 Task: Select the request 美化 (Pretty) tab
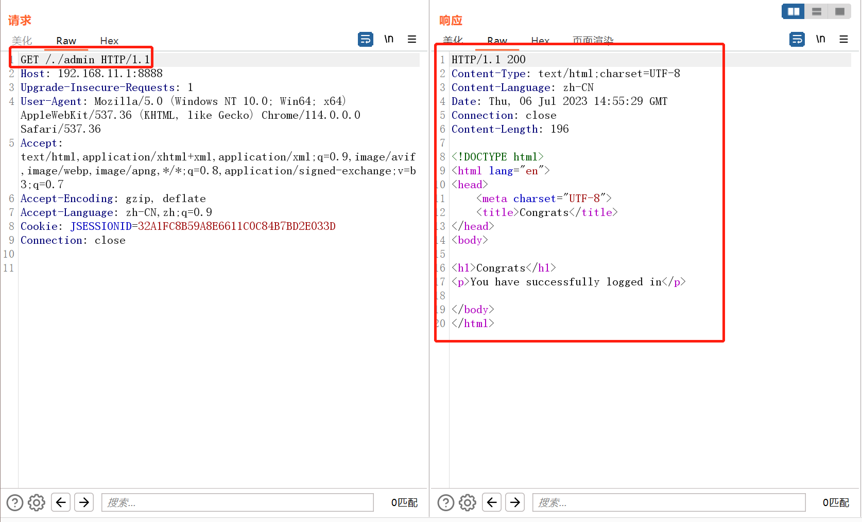[x=22, y=41]
